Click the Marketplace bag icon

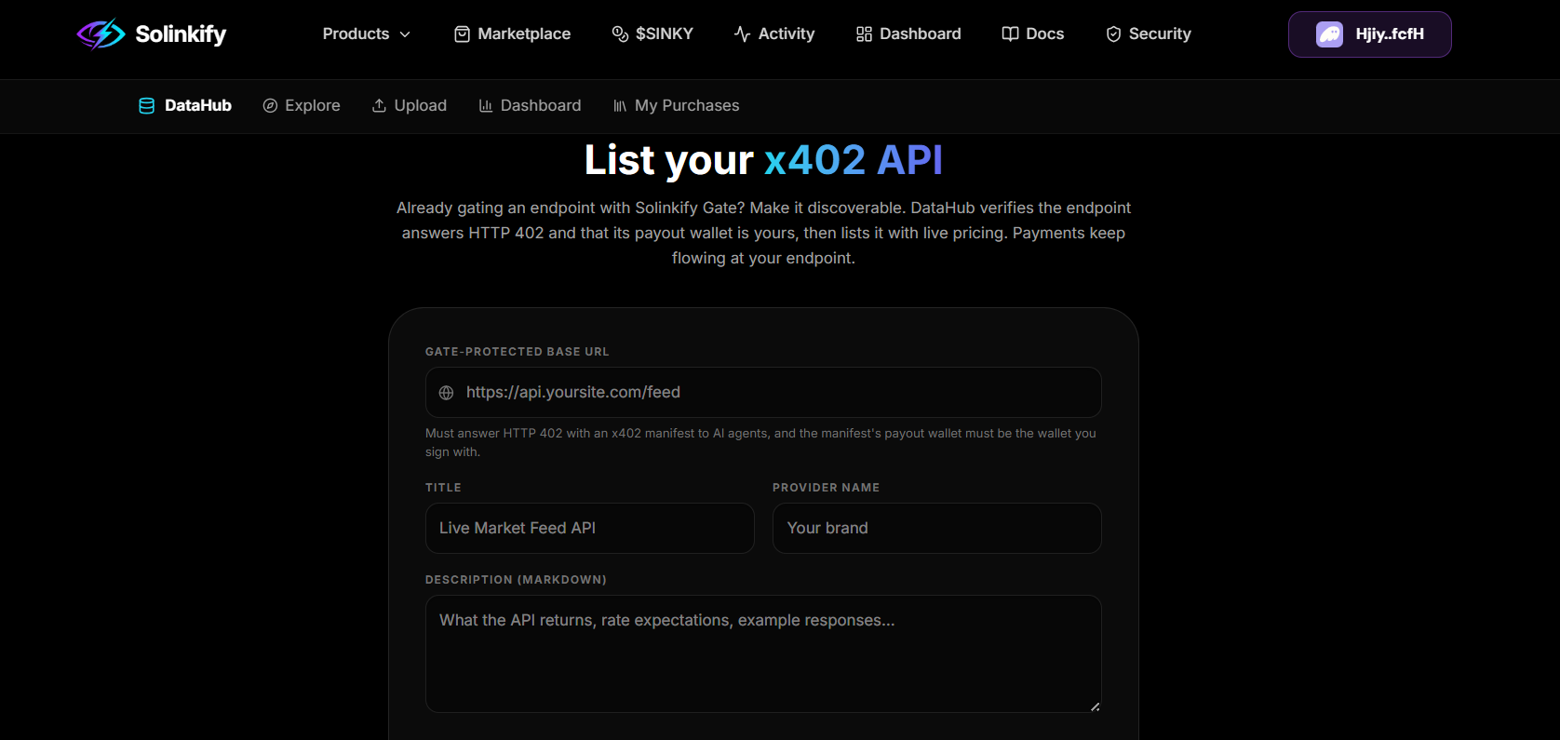click(462, 34)
